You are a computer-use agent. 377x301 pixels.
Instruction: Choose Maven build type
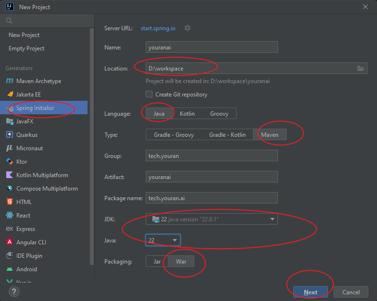pyautogui.click(x=270, y=134)
